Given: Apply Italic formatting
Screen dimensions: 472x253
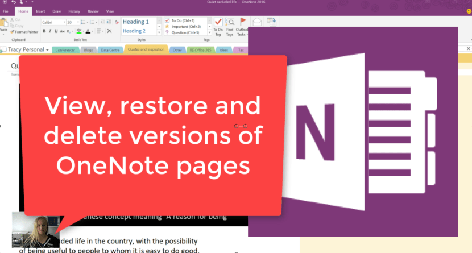Looking at the screenshot, I should (50, 31).
